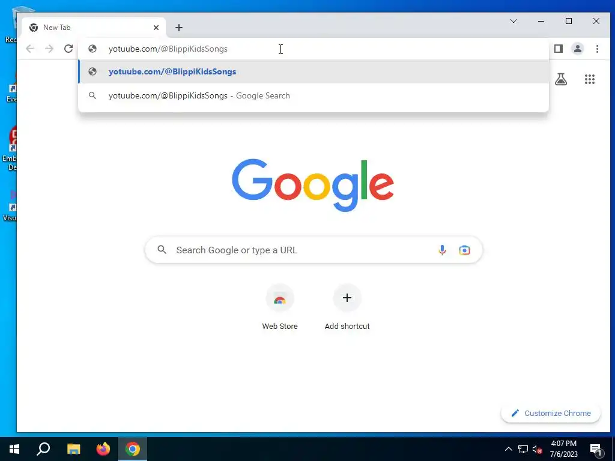Click the magnifier icon in the search box
This screenshot has height=461, width=615.
click(x=162, y=249)
